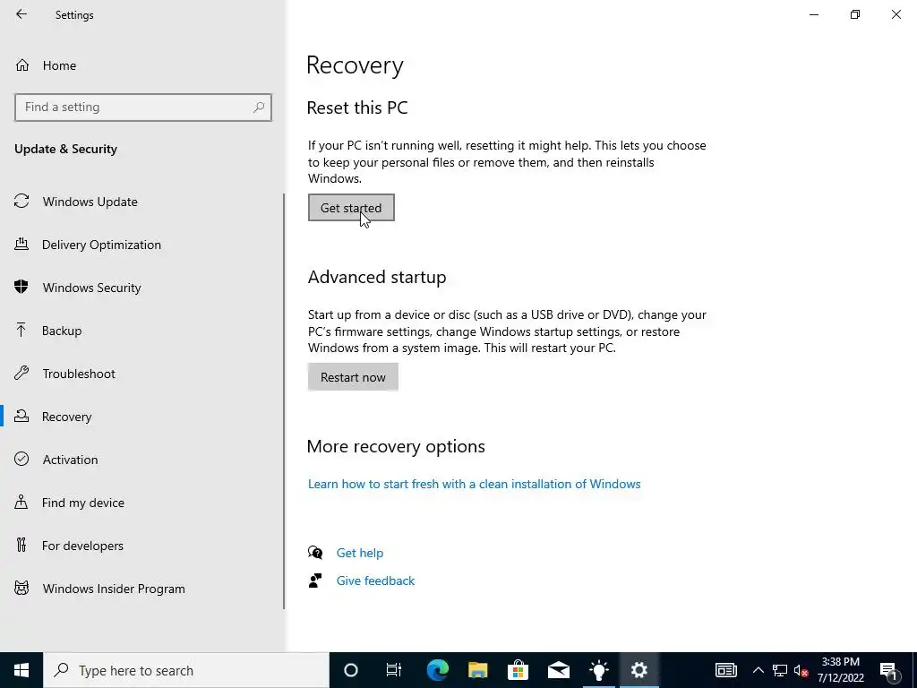The image size is (917, 688).
Task: Open Windows Security page
Action: (x=92, y=288)
